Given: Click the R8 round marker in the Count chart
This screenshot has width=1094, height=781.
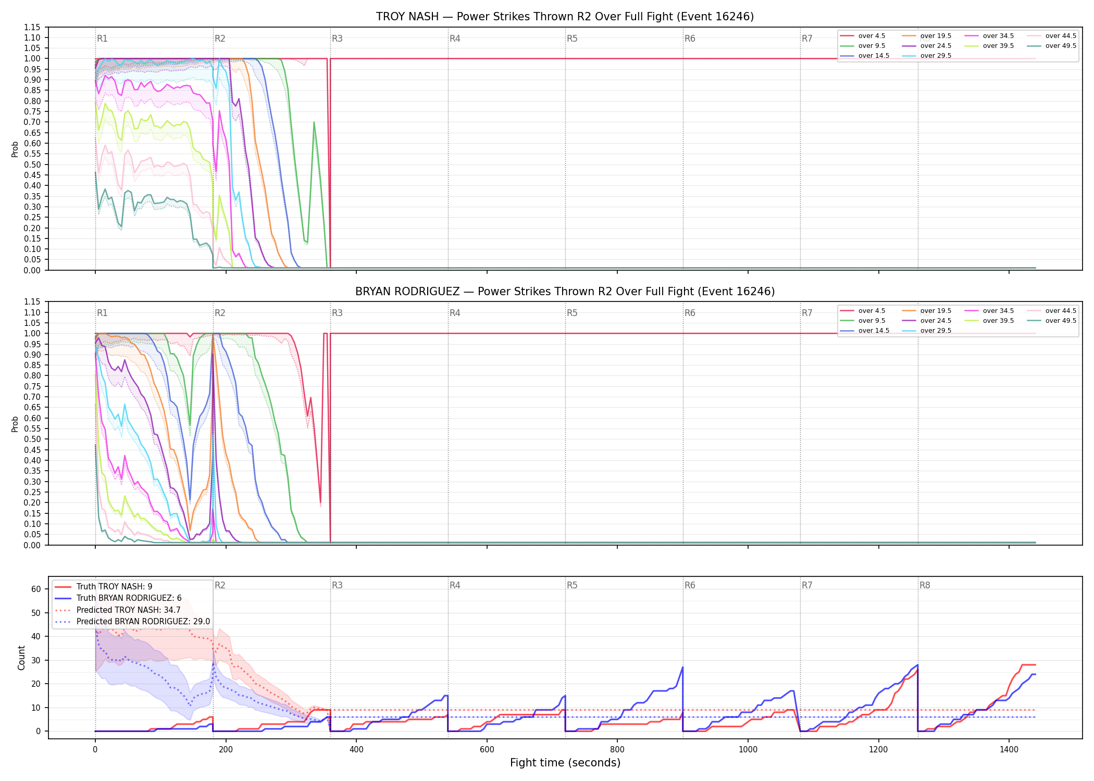Looking at the screenshot, I should [x=925, y=585].
